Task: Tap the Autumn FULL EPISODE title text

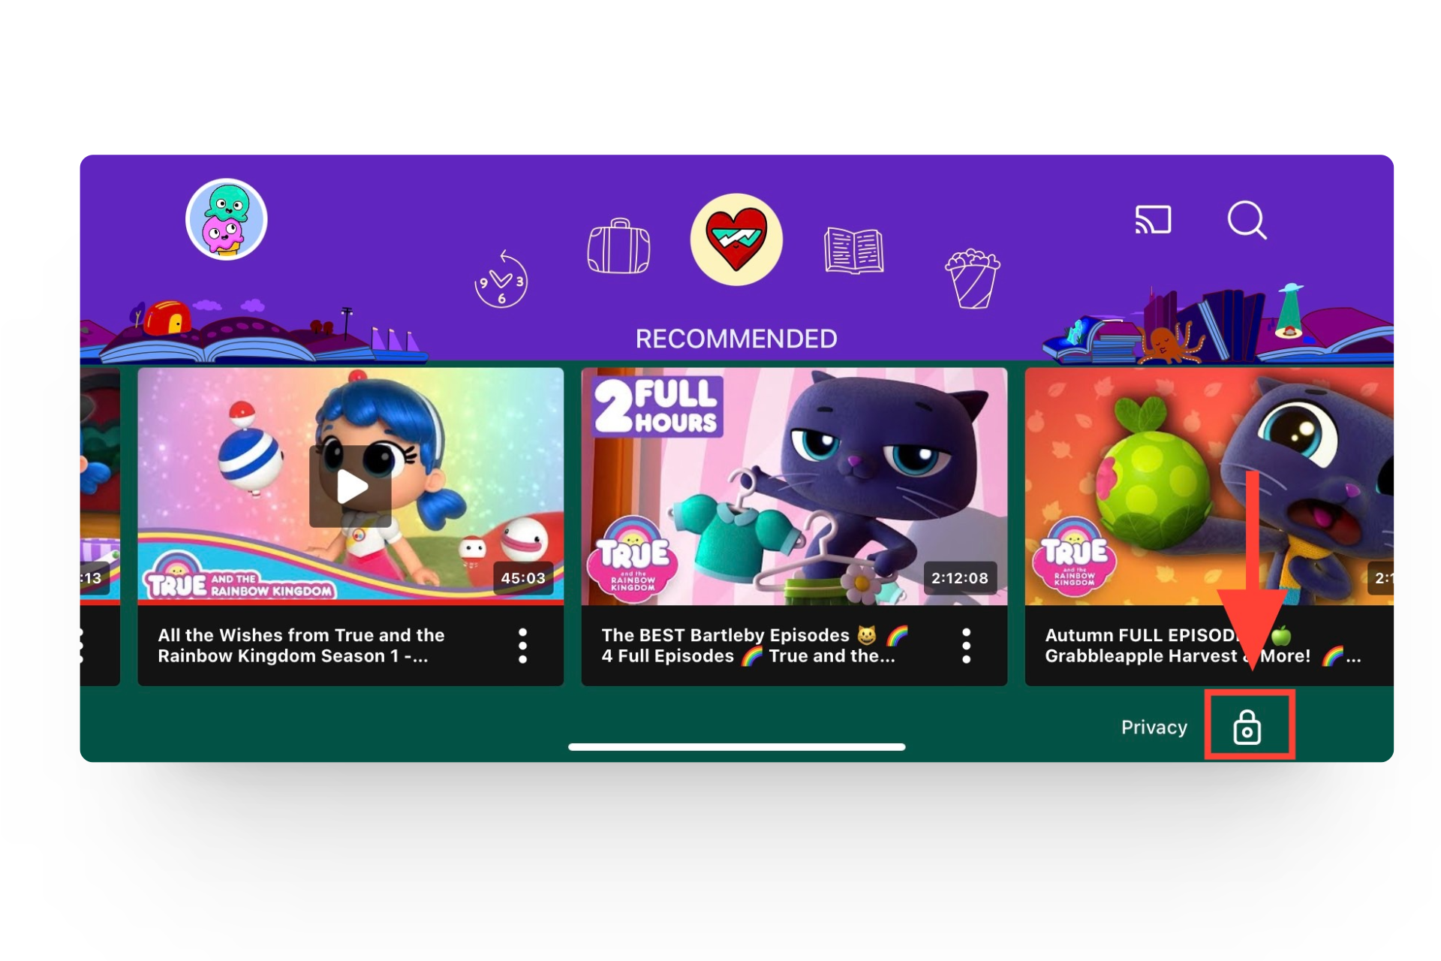Action: click(1141, 646)
